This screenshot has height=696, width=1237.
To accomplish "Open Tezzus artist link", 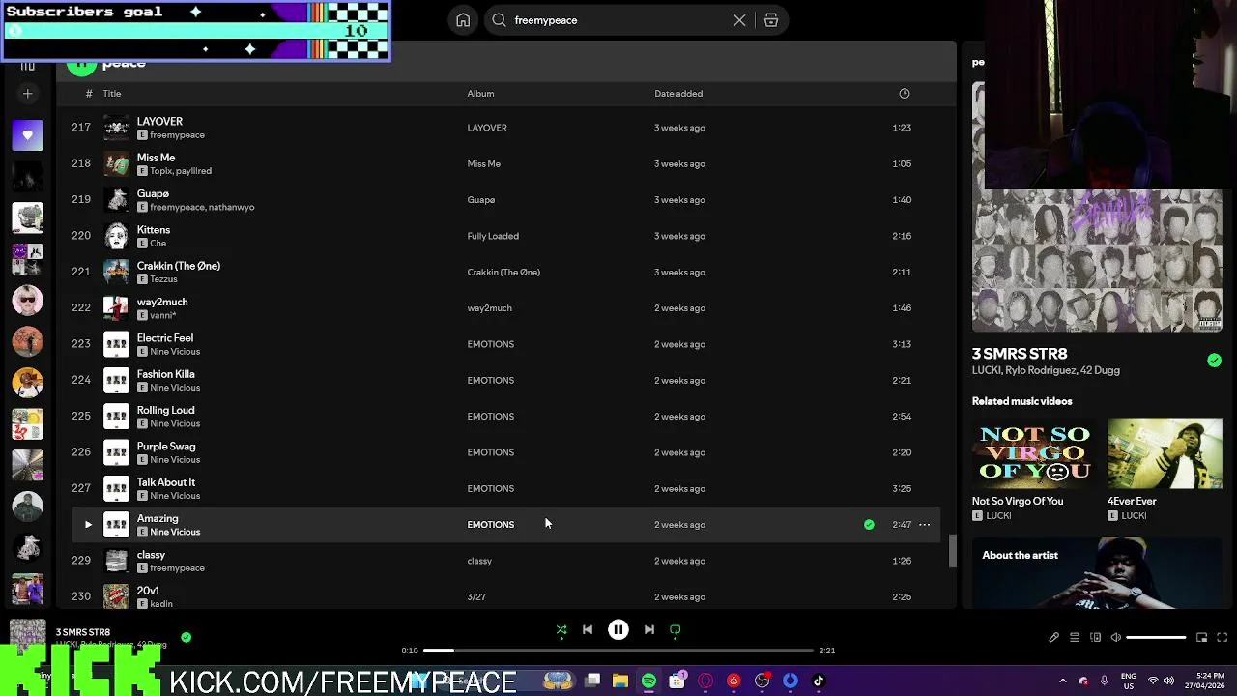I will point(163,279).
